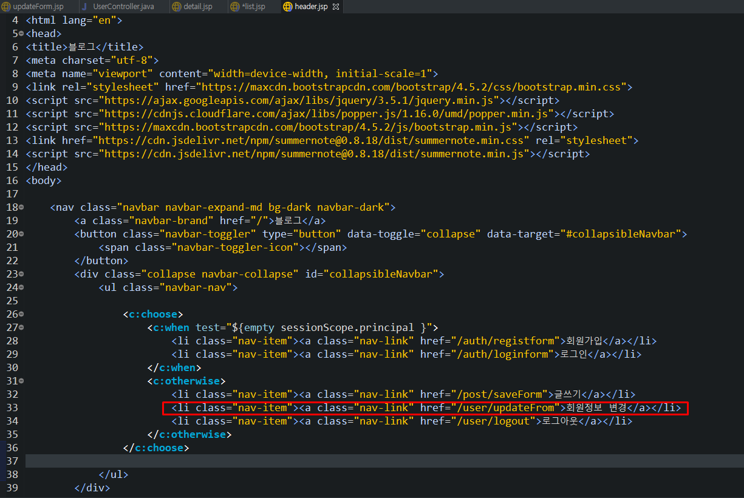Click the "navbar navbar-expand-md bg-dark navbar-dark" class value
This screenshot has height=498, width=744.
pyautogui.click(x=253, y=207)
